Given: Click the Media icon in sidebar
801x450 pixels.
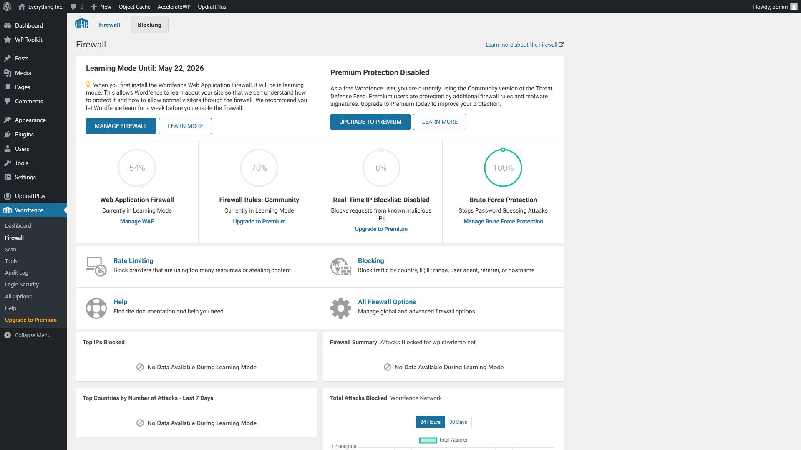Looking at the screenshot, I should (x=8, y=73).
